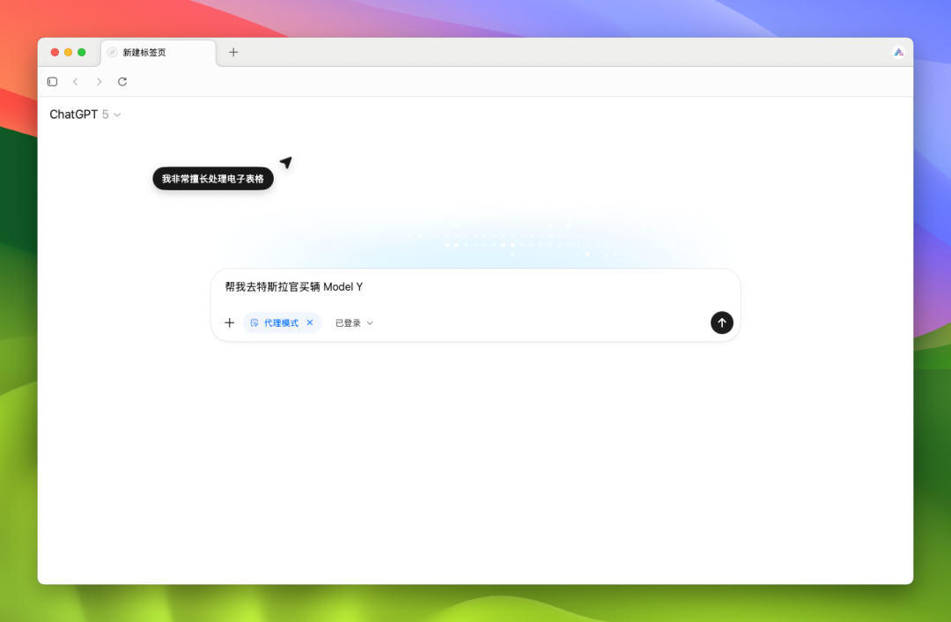This screenshot has height=622, width=951.
Task: Remove 代理模式 using its X button
Action: [310, 323]
